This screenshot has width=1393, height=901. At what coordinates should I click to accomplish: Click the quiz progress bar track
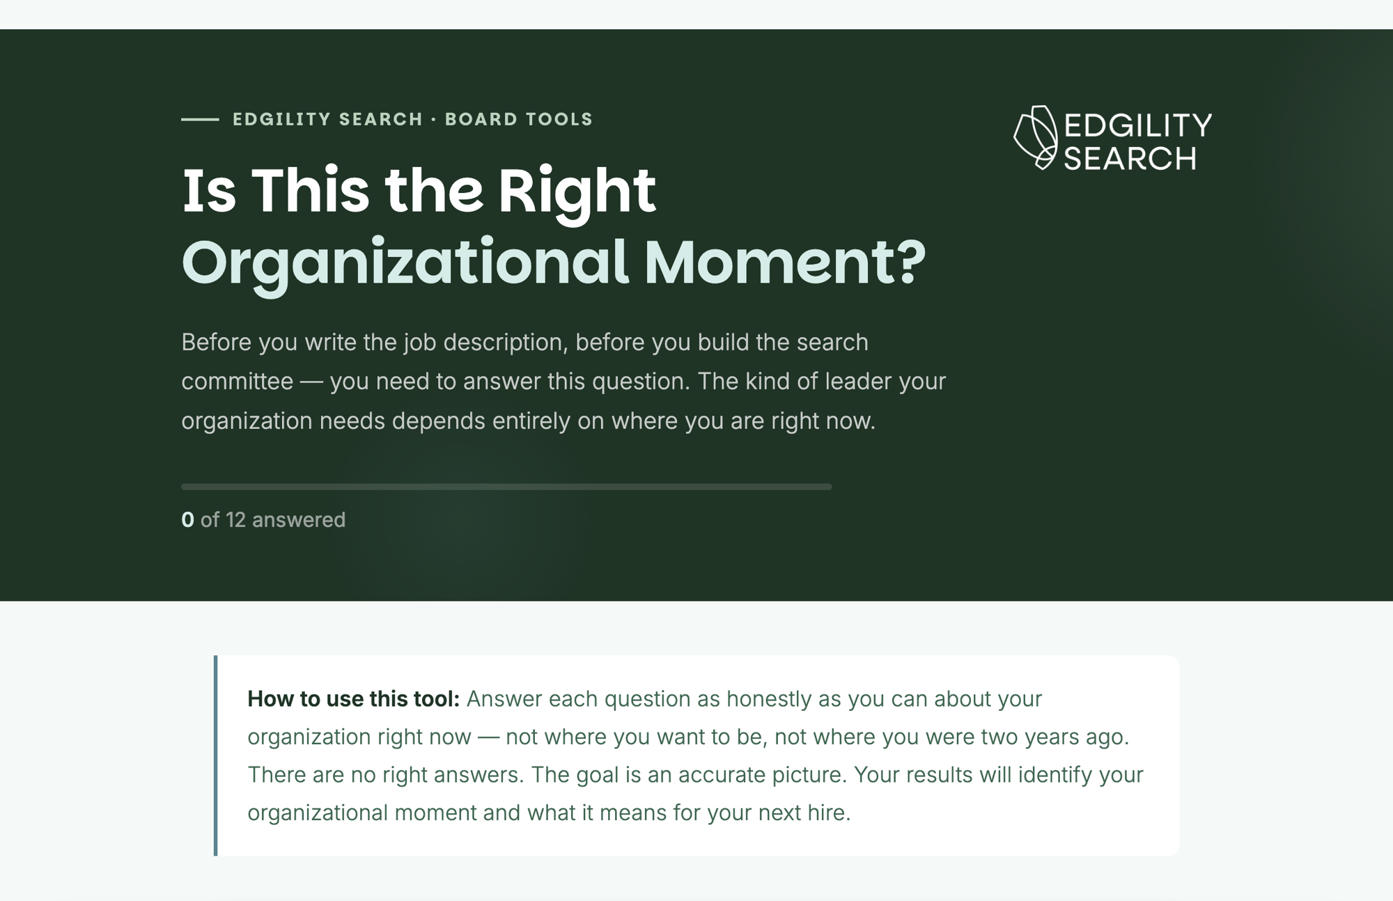point(506,487)
